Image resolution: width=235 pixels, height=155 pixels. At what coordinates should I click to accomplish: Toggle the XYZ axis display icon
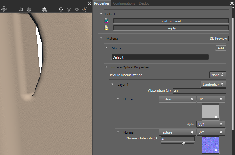[x=69, y=9]
